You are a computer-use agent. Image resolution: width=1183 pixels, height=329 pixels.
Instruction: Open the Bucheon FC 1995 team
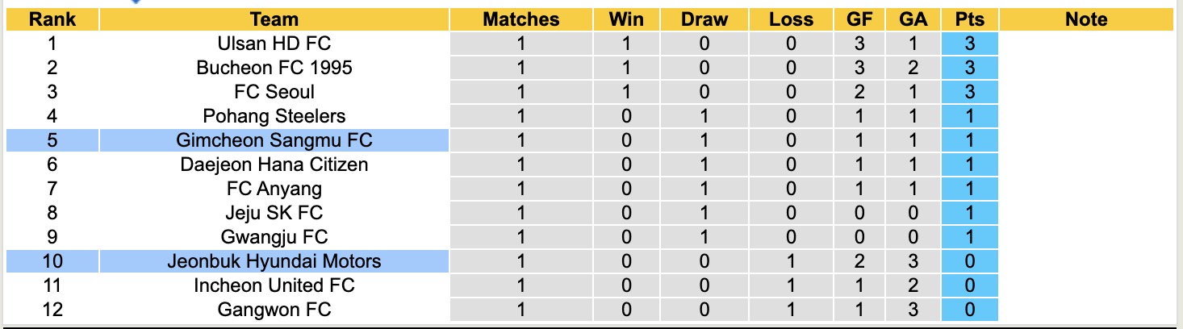point(274,68)
